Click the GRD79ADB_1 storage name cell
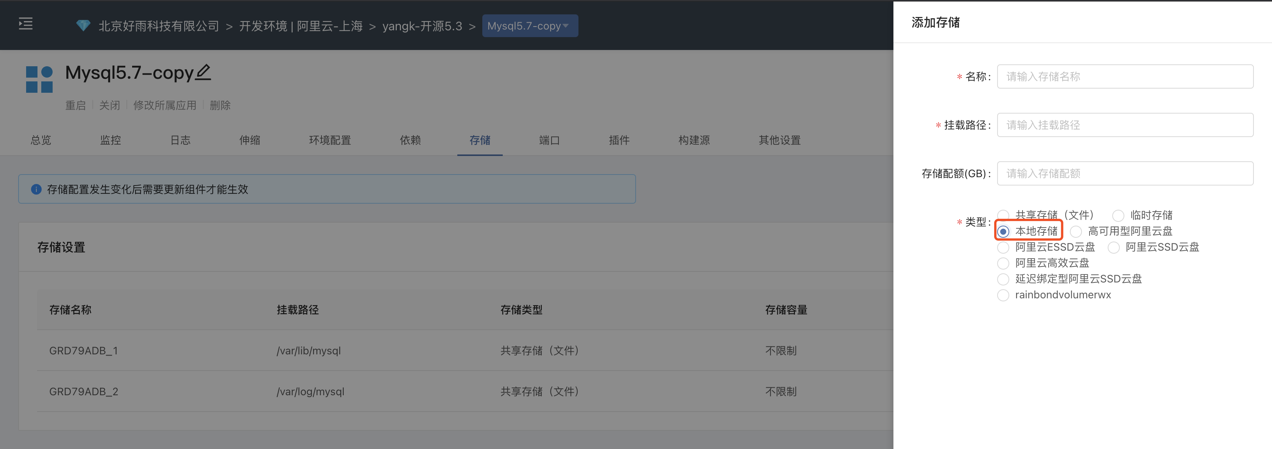 pyautogui.click(x=83, y=351)
